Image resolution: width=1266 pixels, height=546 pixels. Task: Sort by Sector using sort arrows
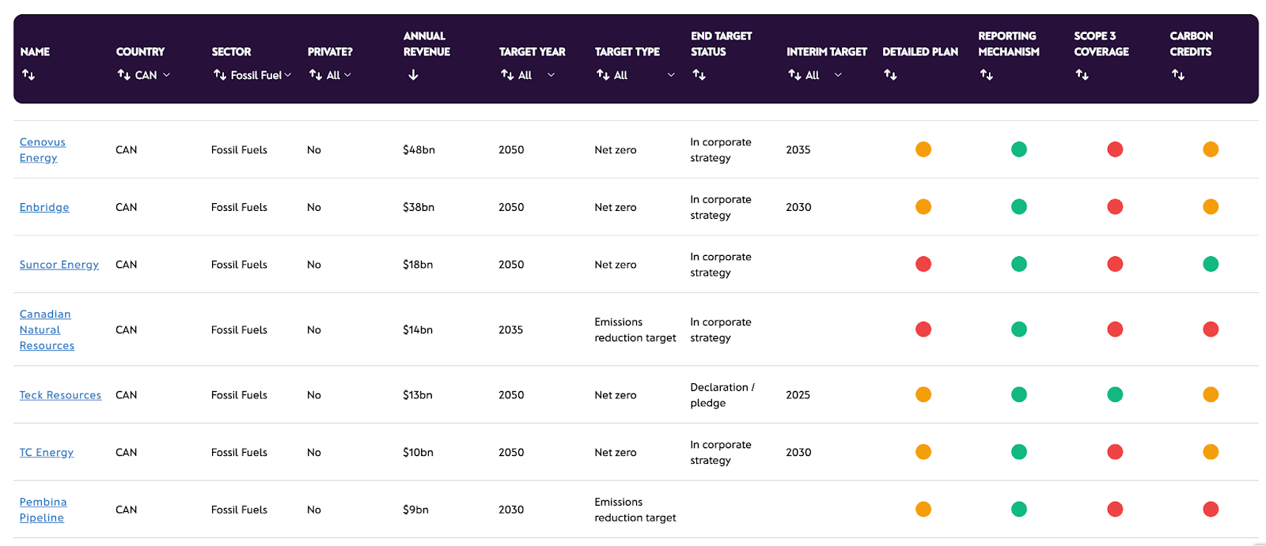coord(220,75)
